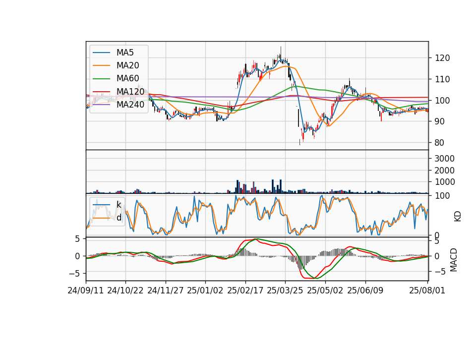
Task: Click the left-side MACD −5 tick label
Action: (74, 274)
